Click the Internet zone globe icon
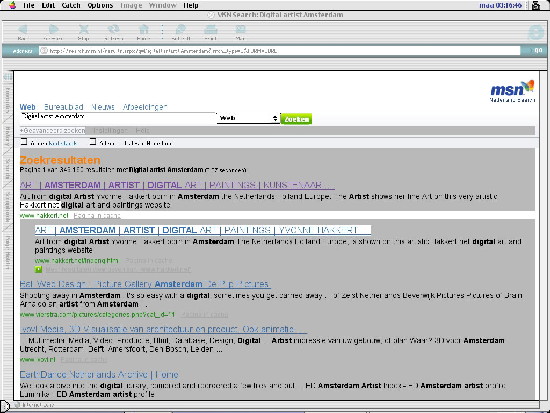The image size is (550, 413). coord(17,404)
